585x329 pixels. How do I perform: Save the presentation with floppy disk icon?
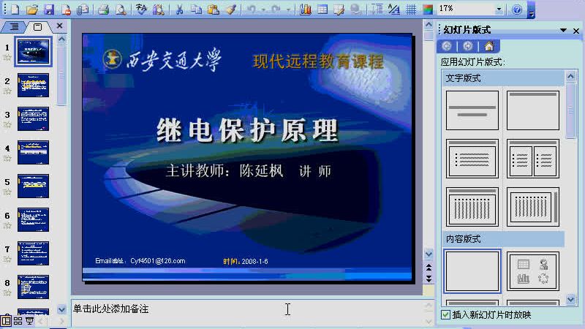click(x=49, y=10)
